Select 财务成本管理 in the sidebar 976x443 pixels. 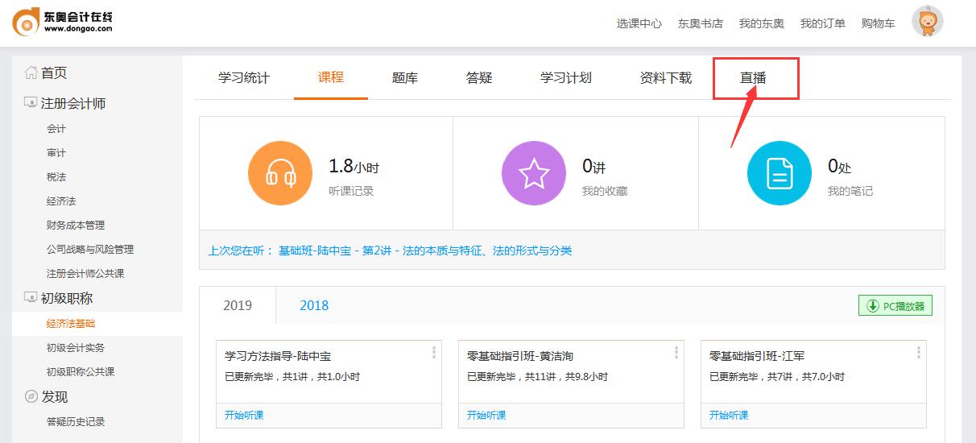76,226
